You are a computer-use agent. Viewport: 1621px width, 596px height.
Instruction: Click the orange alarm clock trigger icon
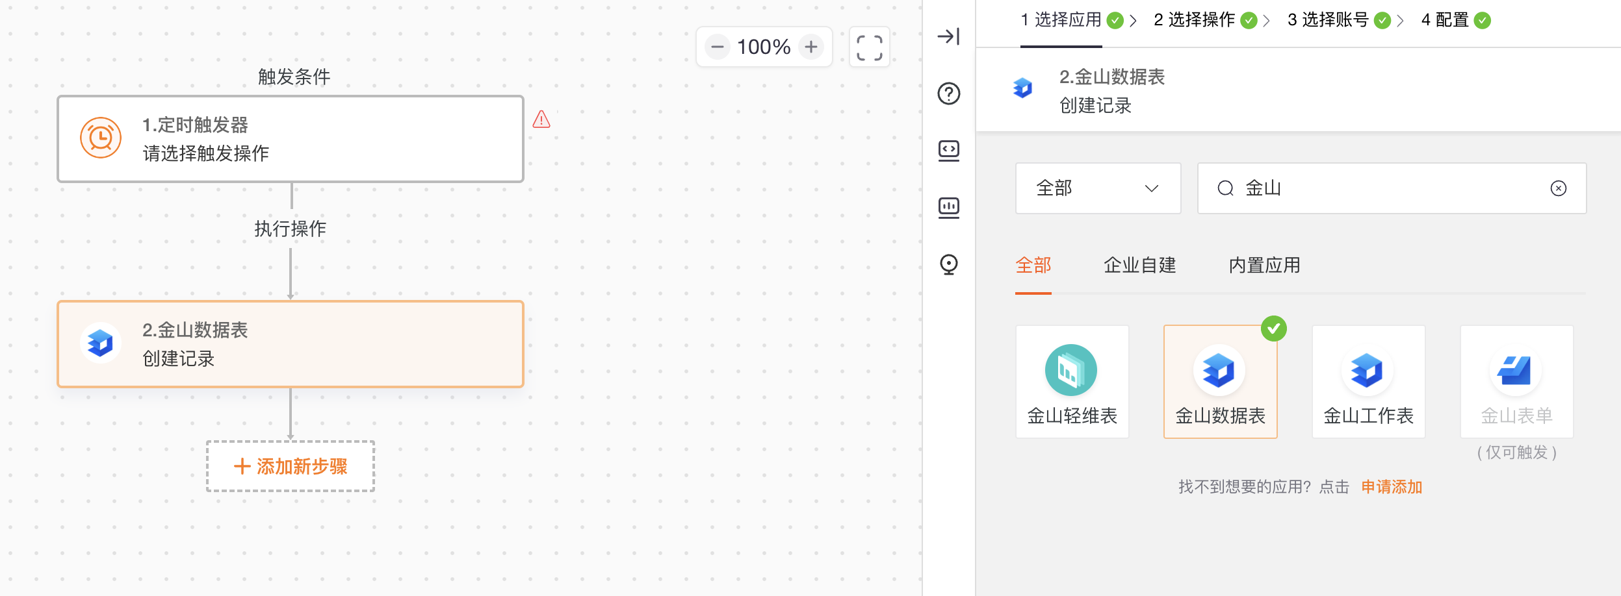click(x=101, y=138)
